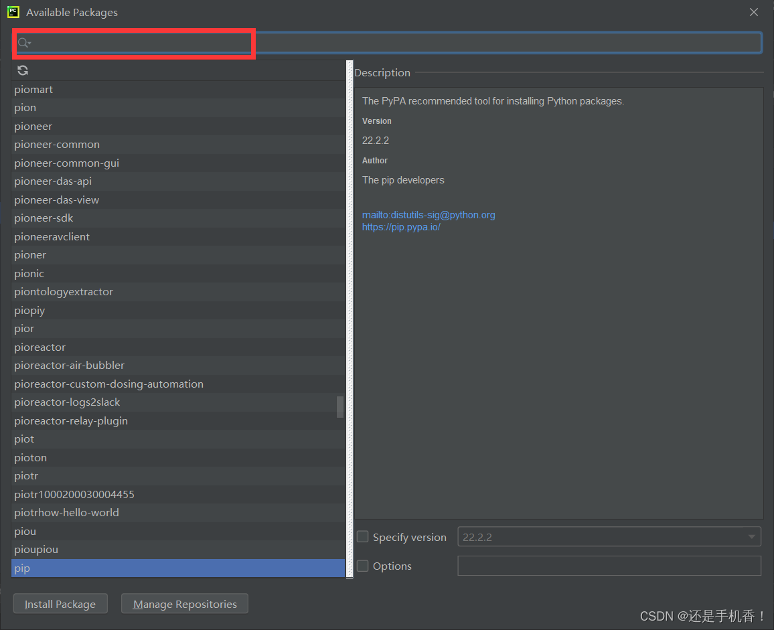Select the piot package

click(x=178, y=439)
